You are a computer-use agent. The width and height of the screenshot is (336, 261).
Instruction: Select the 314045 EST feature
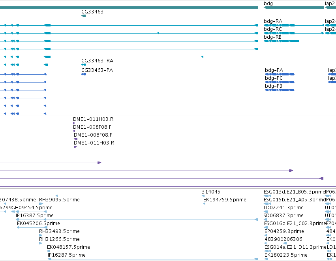coord(203,195)
